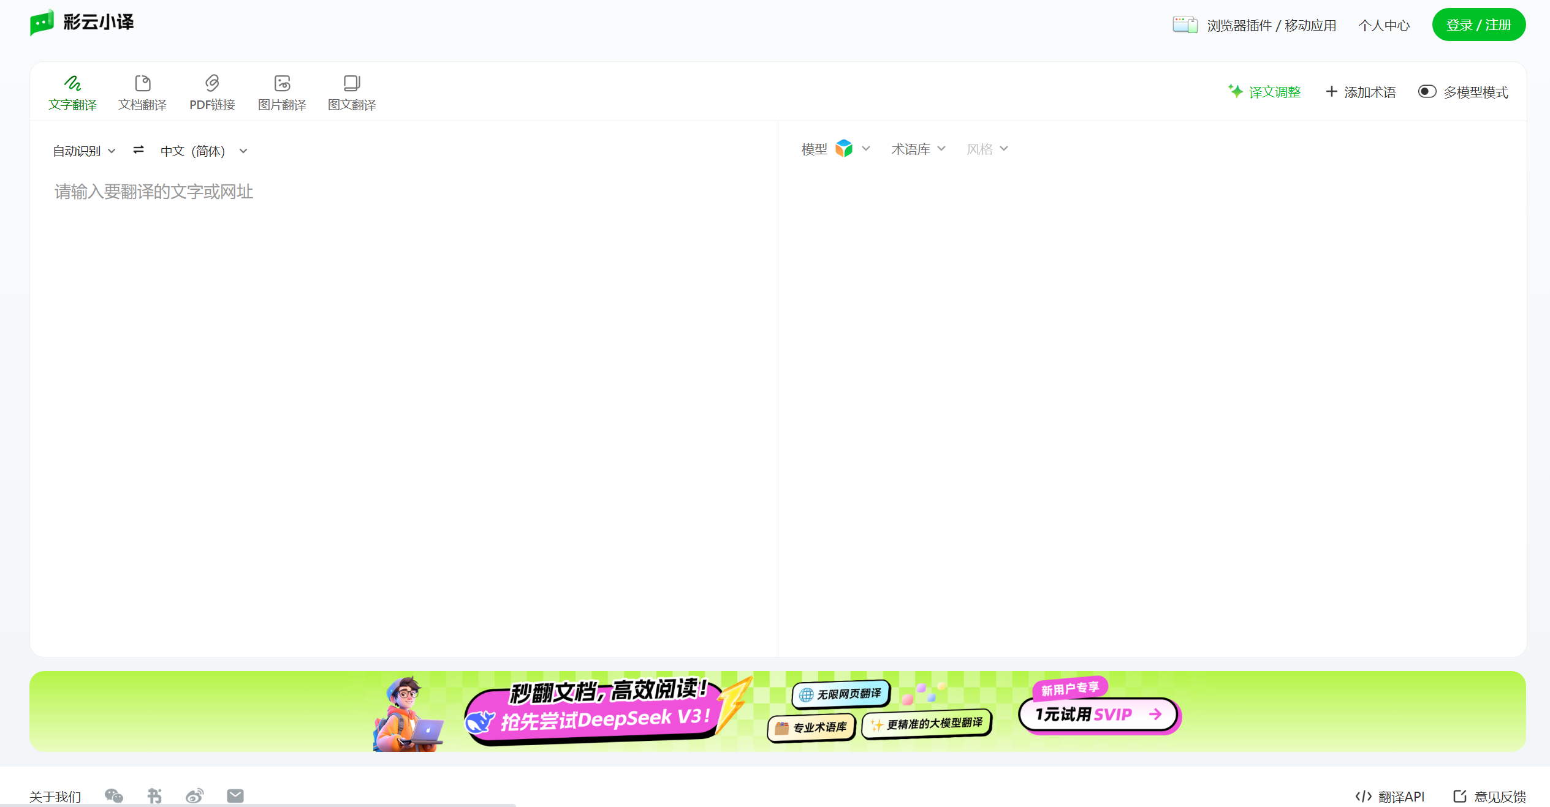Click the email icon in the footer
This screenshot has width=1550, height=807.
[235, 795]
